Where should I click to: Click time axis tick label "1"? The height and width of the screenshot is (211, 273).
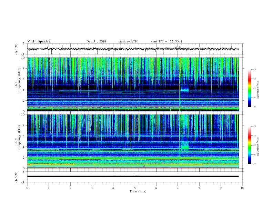click(49, 188)
